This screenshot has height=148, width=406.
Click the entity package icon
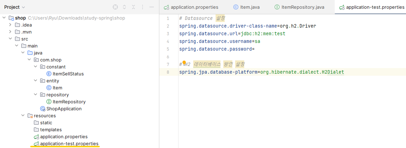[x=43, y=81]
